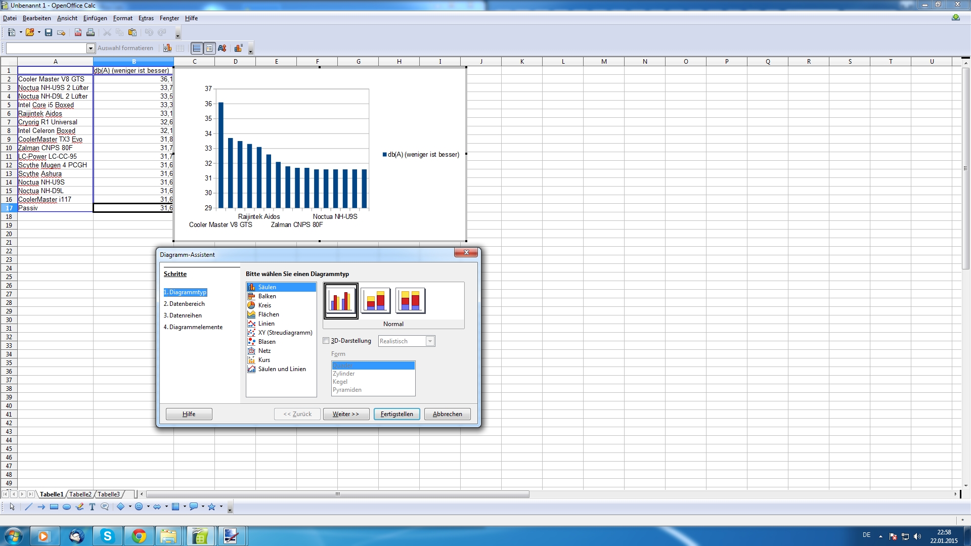Image resolution: width=971 pixels, height=546 pixels.
Task: Click the chart type icon in chart toolbar
Action: pyautogui.click(x=167, y=48)
